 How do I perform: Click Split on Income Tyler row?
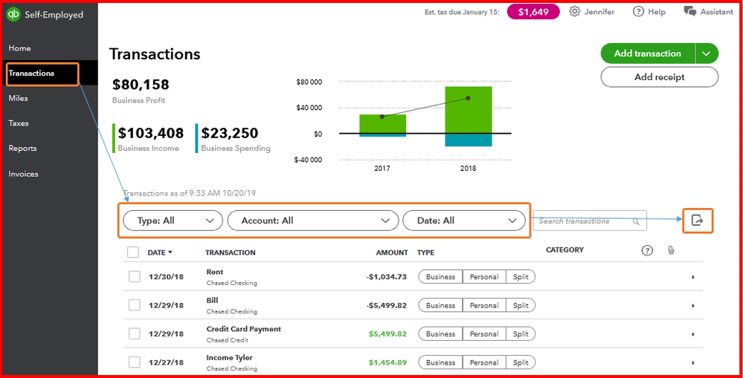click(521, 363)
